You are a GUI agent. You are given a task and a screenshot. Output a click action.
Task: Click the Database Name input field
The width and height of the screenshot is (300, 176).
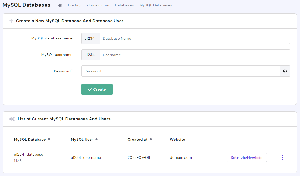(186, 38)
